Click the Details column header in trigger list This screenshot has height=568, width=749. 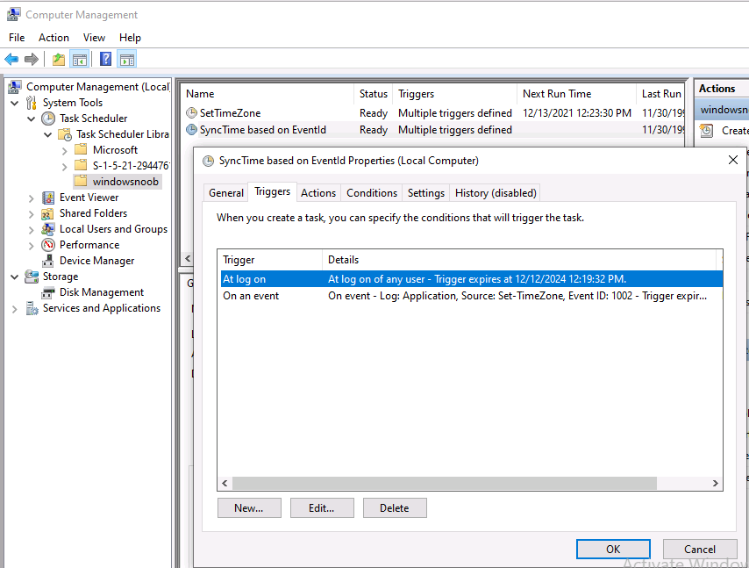point(519,260)
